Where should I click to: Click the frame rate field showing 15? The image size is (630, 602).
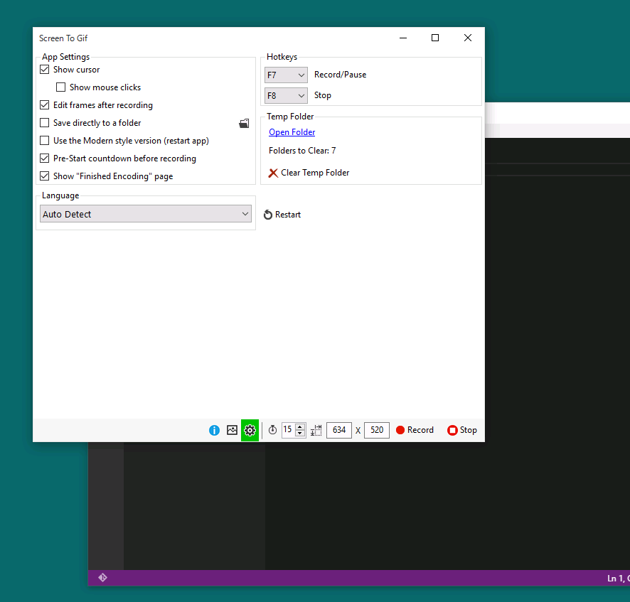click(x=289, y=430)
